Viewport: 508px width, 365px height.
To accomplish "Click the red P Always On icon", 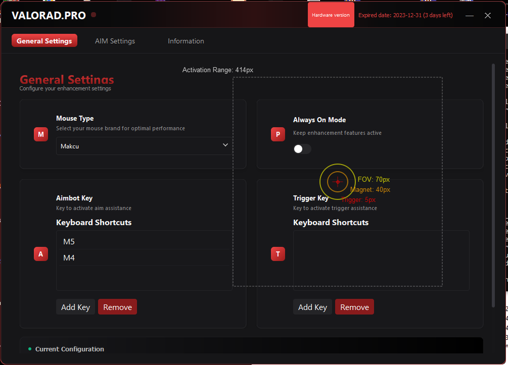I will (x=278, y=135).
